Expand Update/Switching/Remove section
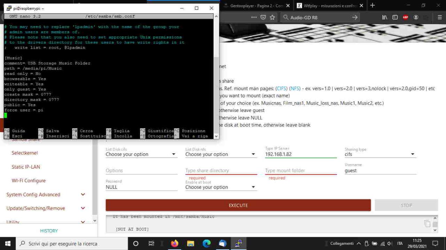 (46, 208)
